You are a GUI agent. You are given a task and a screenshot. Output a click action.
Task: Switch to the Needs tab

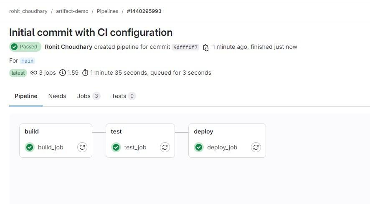tap(57, 96)
